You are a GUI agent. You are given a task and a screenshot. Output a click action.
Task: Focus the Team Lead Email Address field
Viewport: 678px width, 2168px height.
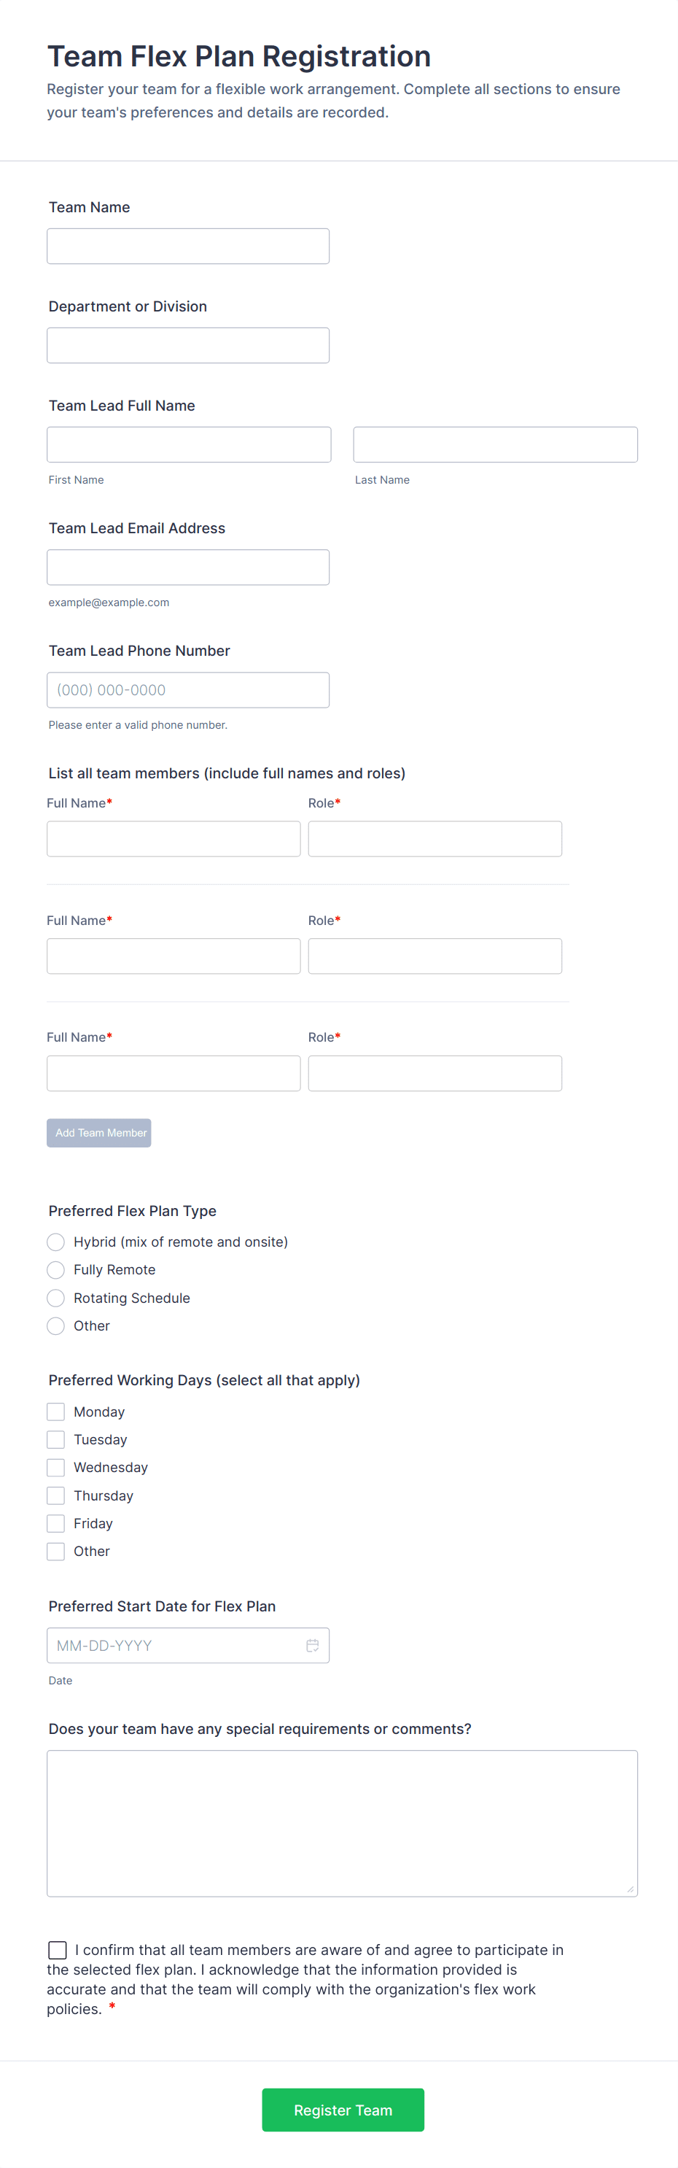pyautogui.click(x=187, y=568)
